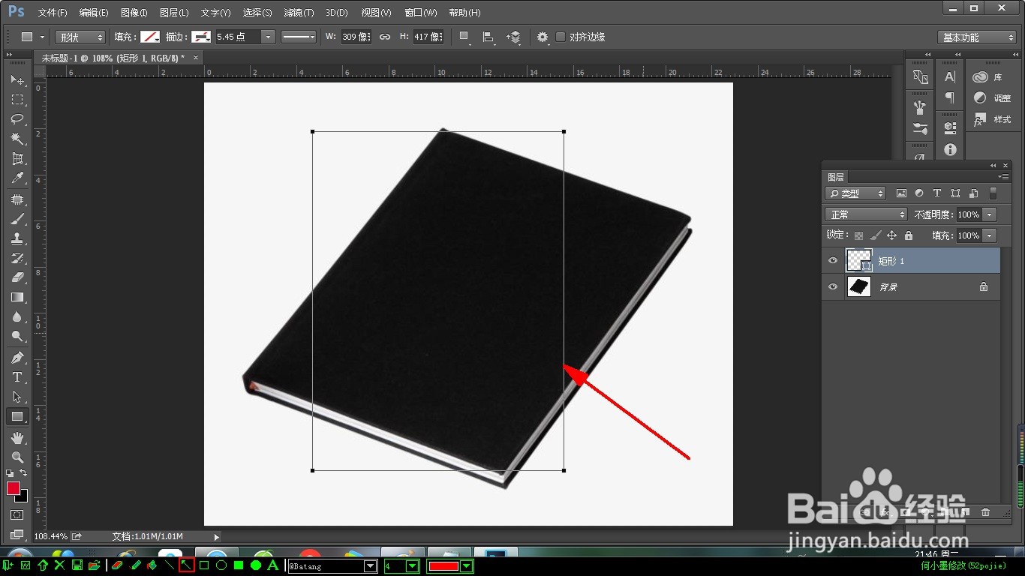Select the Blur tool
1025x576 pixels.
click(x=17, y=316)
